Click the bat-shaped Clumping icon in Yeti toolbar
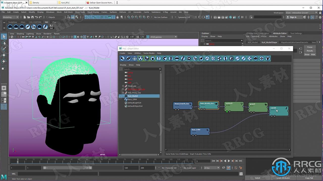The width and height of the screenshot is (323, 181). click(x=177, y=59)
